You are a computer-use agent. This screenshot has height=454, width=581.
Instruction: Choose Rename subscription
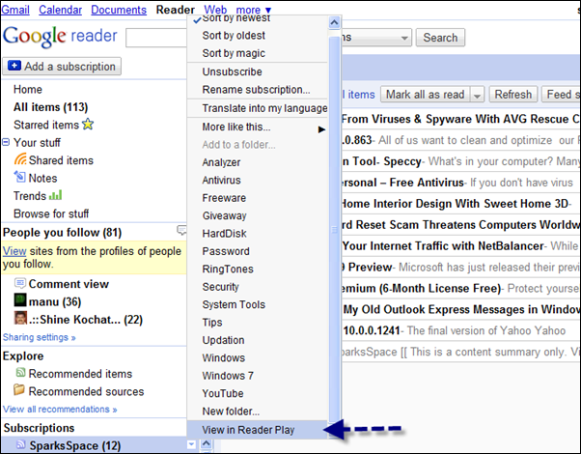pyautogui.click(x=256, y=90)
